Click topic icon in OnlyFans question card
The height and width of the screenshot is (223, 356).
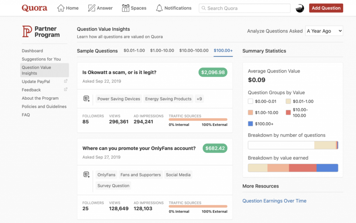click(x=87, y=174)
